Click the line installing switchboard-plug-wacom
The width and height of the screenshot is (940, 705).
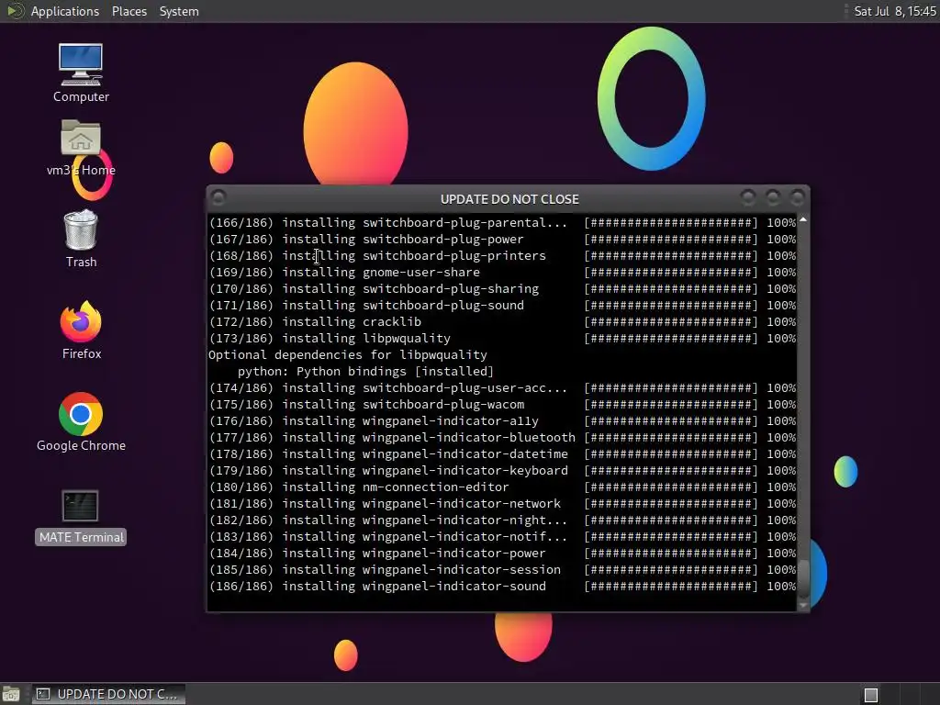click(502, 405)
